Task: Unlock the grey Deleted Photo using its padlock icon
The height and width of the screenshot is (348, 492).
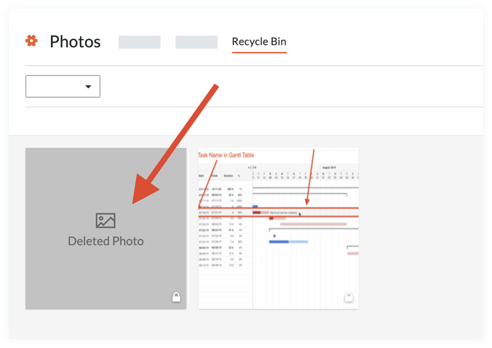Action: coord(176,296)
